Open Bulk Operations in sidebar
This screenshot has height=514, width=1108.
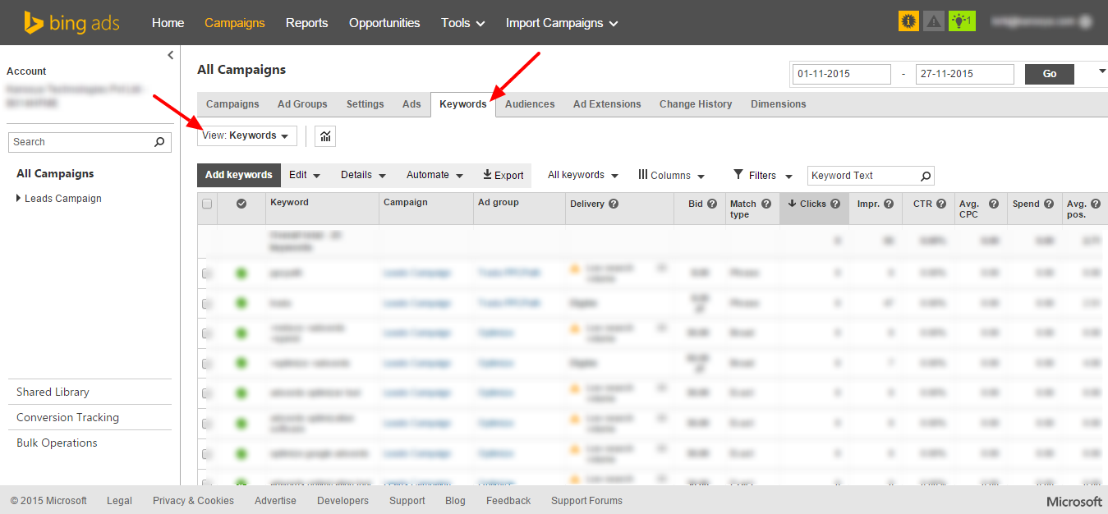coord(57,443)
